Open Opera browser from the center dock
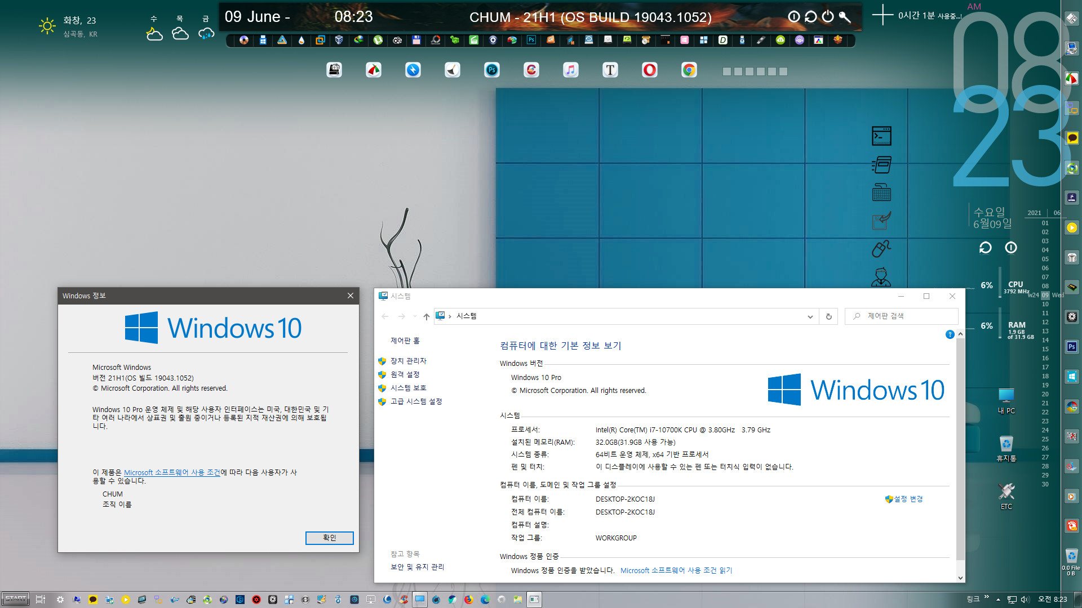This screenshot has width=1082, height=608. tap(650, 70)
